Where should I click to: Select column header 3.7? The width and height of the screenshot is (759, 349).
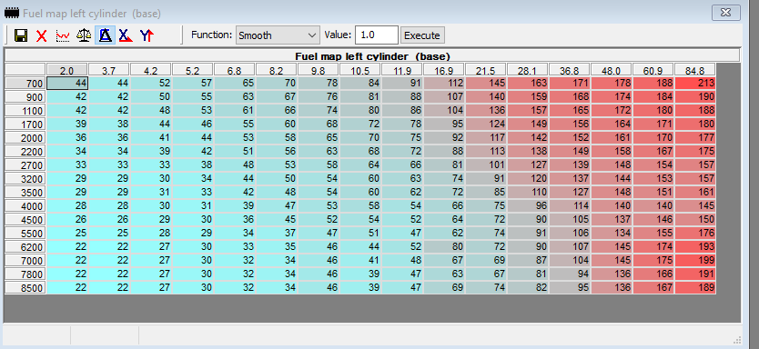click(109, 71)
